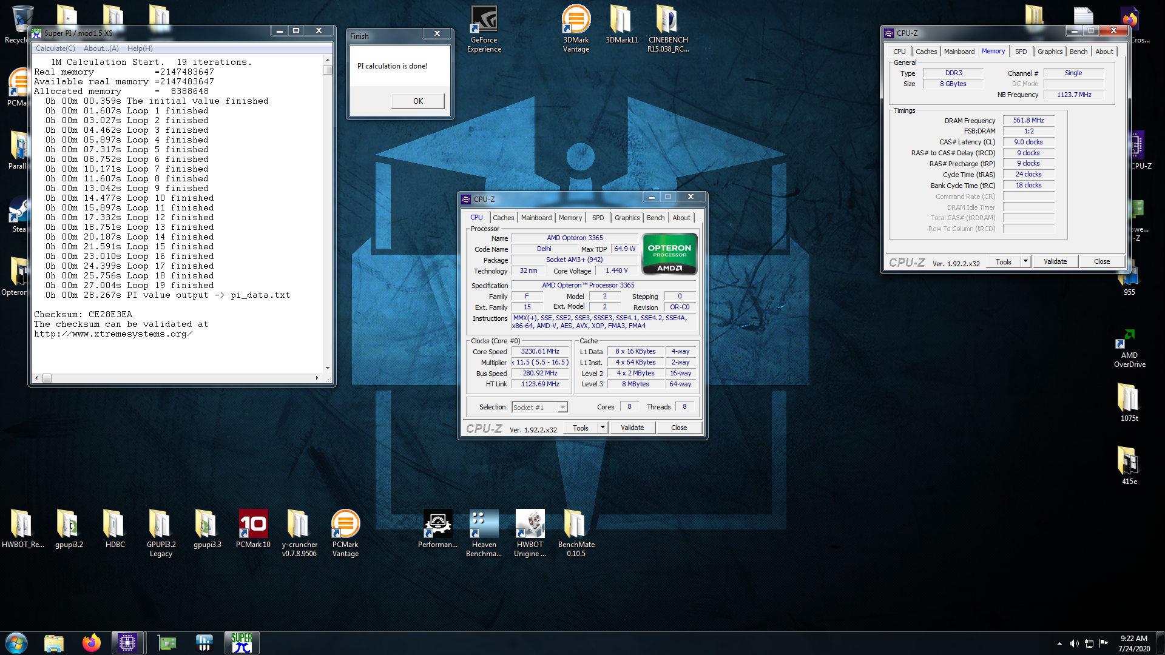Screen dimensions: 1165x655
Task: Click the volume icon in system tray
Action: [x=1074, y=643]
